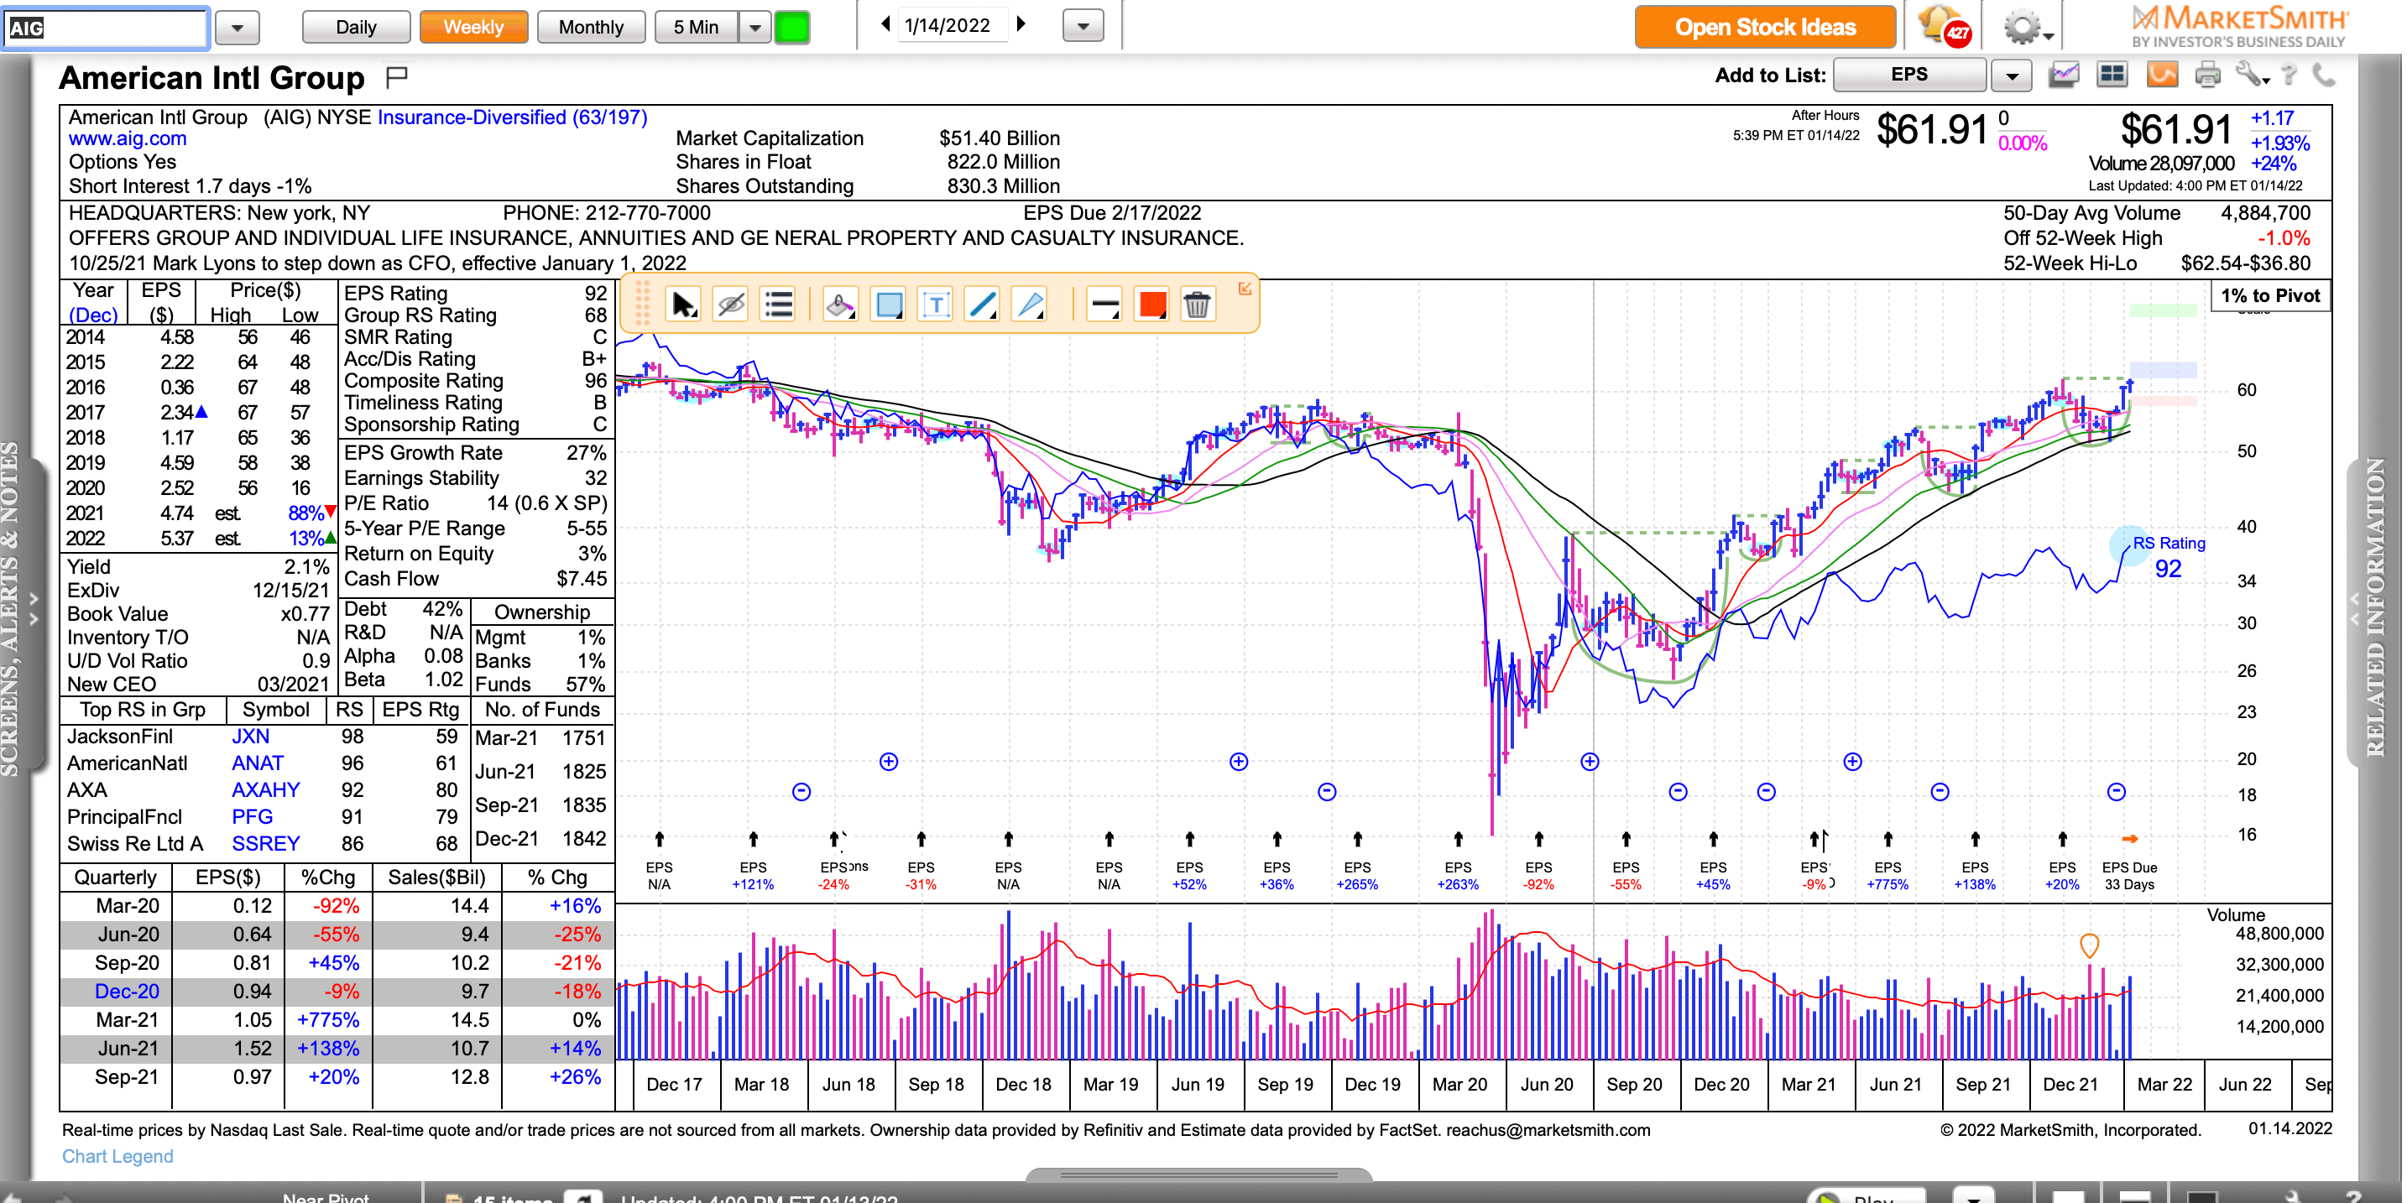The image size is (2407, 1203).
Task: Select the triangle pointer annotation tool
Action: point(1030,305)
